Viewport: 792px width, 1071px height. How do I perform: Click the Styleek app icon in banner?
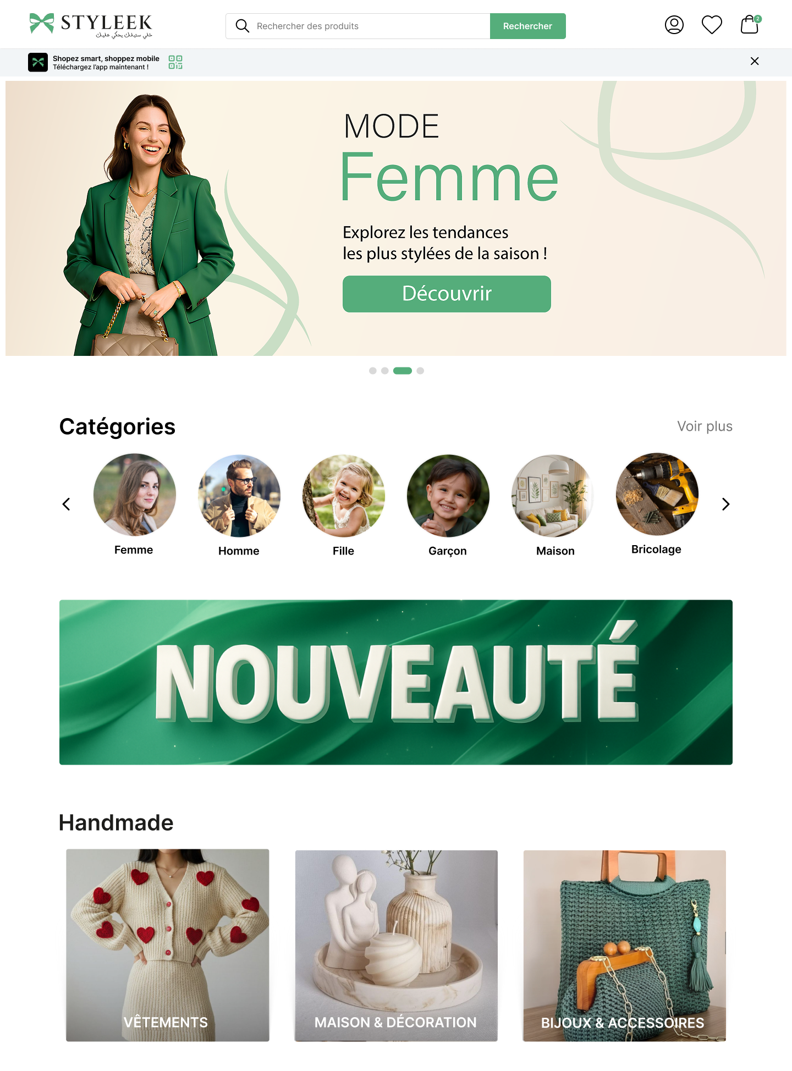[x=38, y=62]
